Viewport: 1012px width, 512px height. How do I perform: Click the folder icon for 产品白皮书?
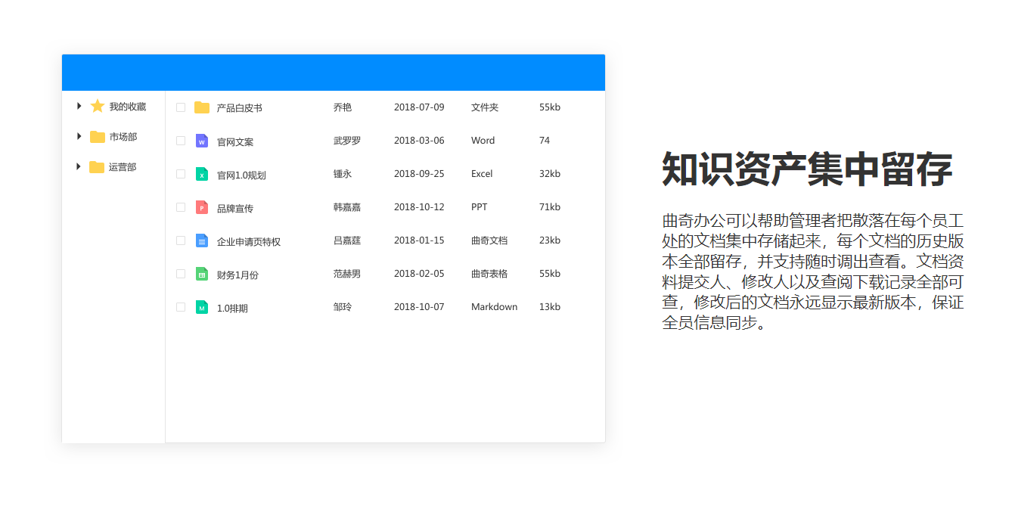(x=202, y=107)
